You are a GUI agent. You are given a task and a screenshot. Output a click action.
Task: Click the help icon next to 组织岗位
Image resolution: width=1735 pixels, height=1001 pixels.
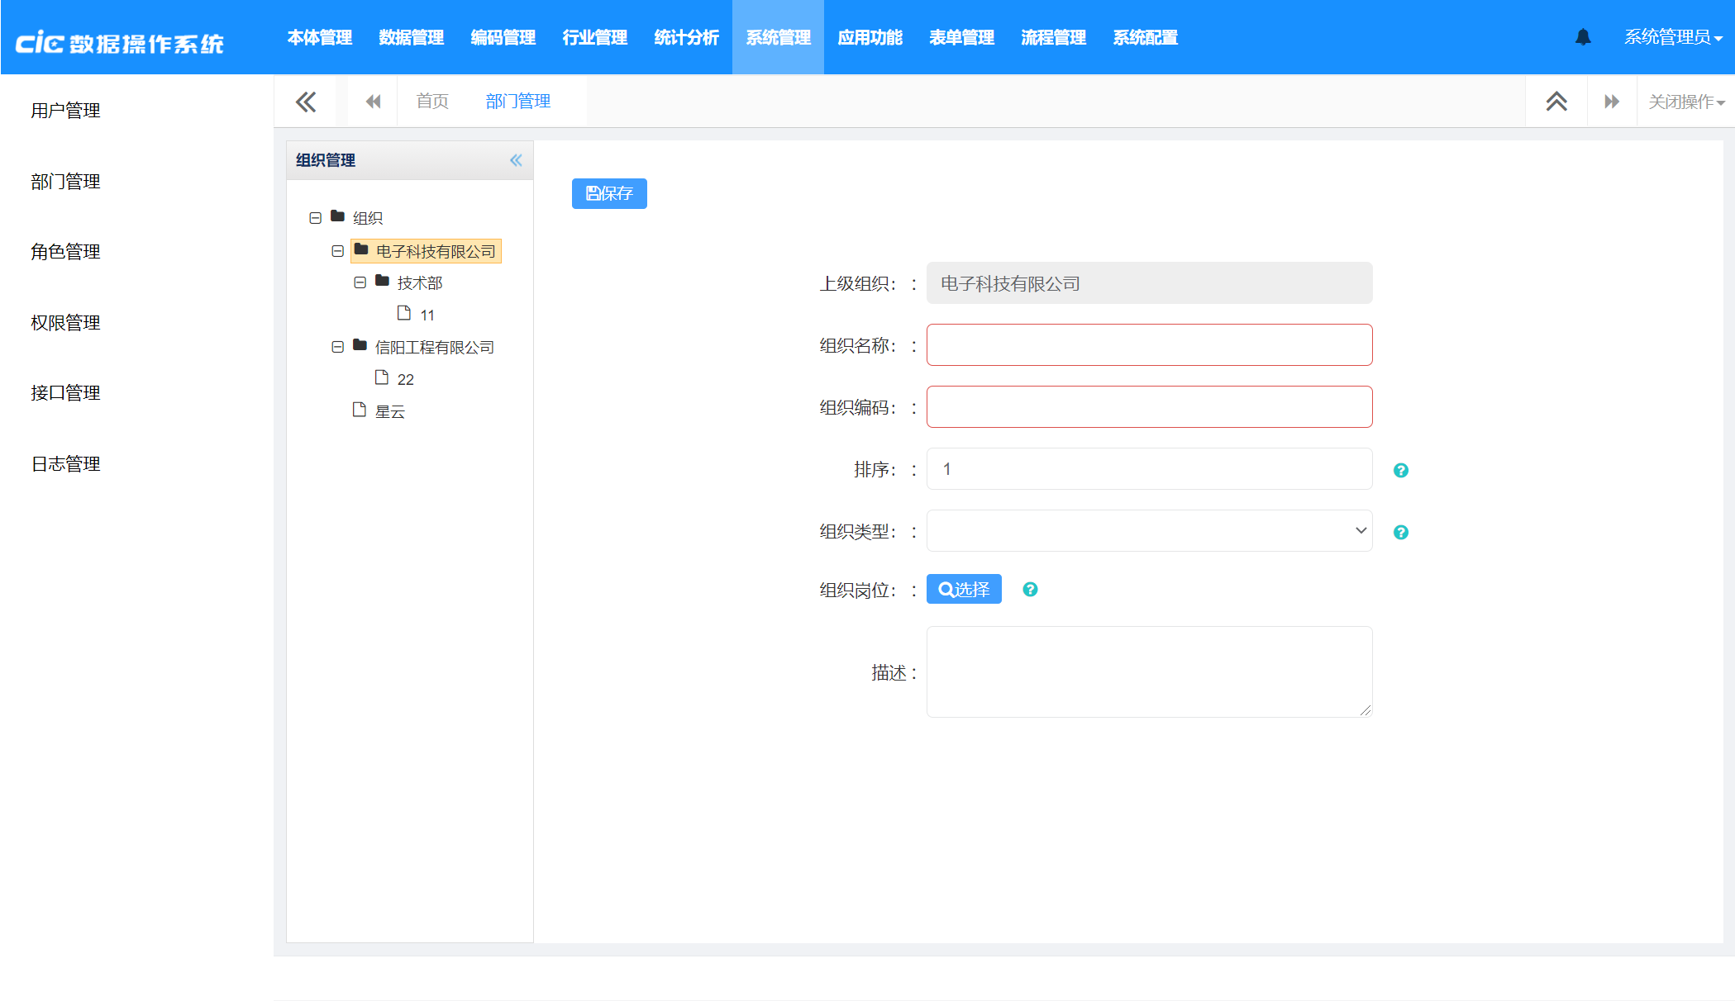pyautogui.click(x=1030, y=589)
